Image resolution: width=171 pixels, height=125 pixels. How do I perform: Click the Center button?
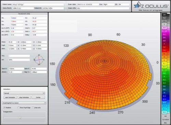click(38, 97)
